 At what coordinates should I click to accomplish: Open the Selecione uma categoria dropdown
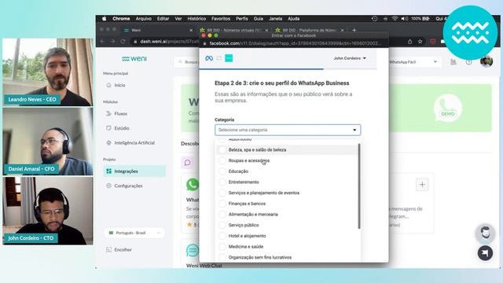point(288,130)
